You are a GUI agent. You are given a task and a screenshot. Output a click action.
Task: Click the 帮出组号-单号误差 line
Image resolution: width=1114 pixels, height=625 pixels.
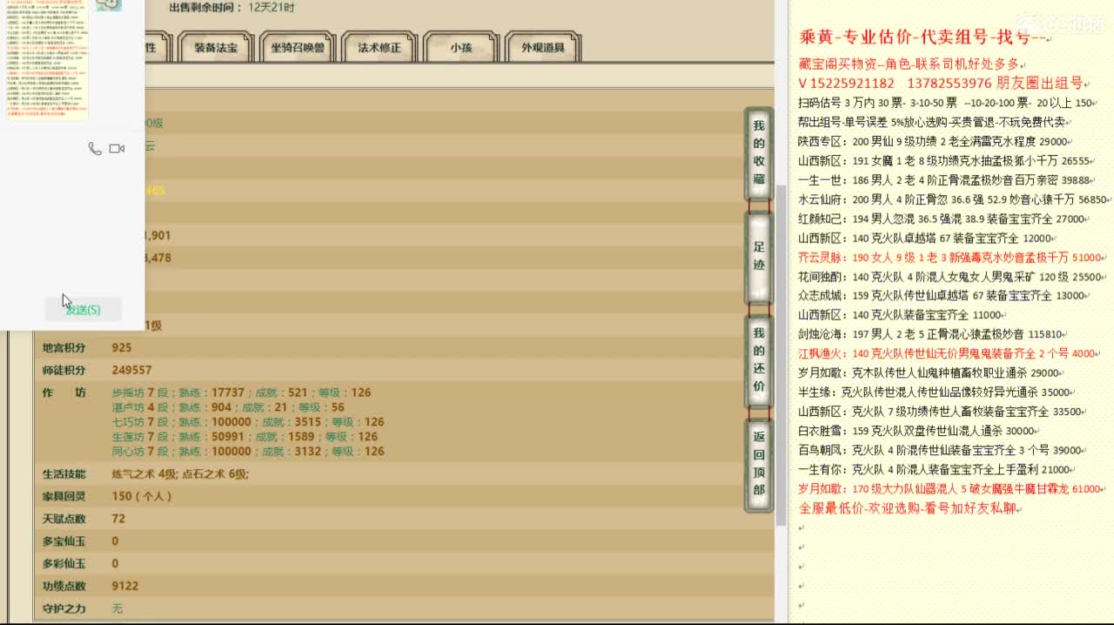coord(931,122)
